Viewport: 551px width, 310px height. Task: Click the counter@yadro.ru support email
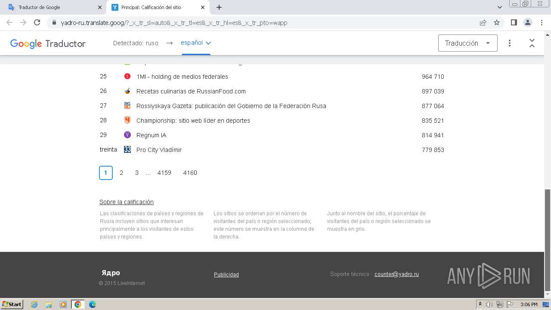tap(396, 274)
